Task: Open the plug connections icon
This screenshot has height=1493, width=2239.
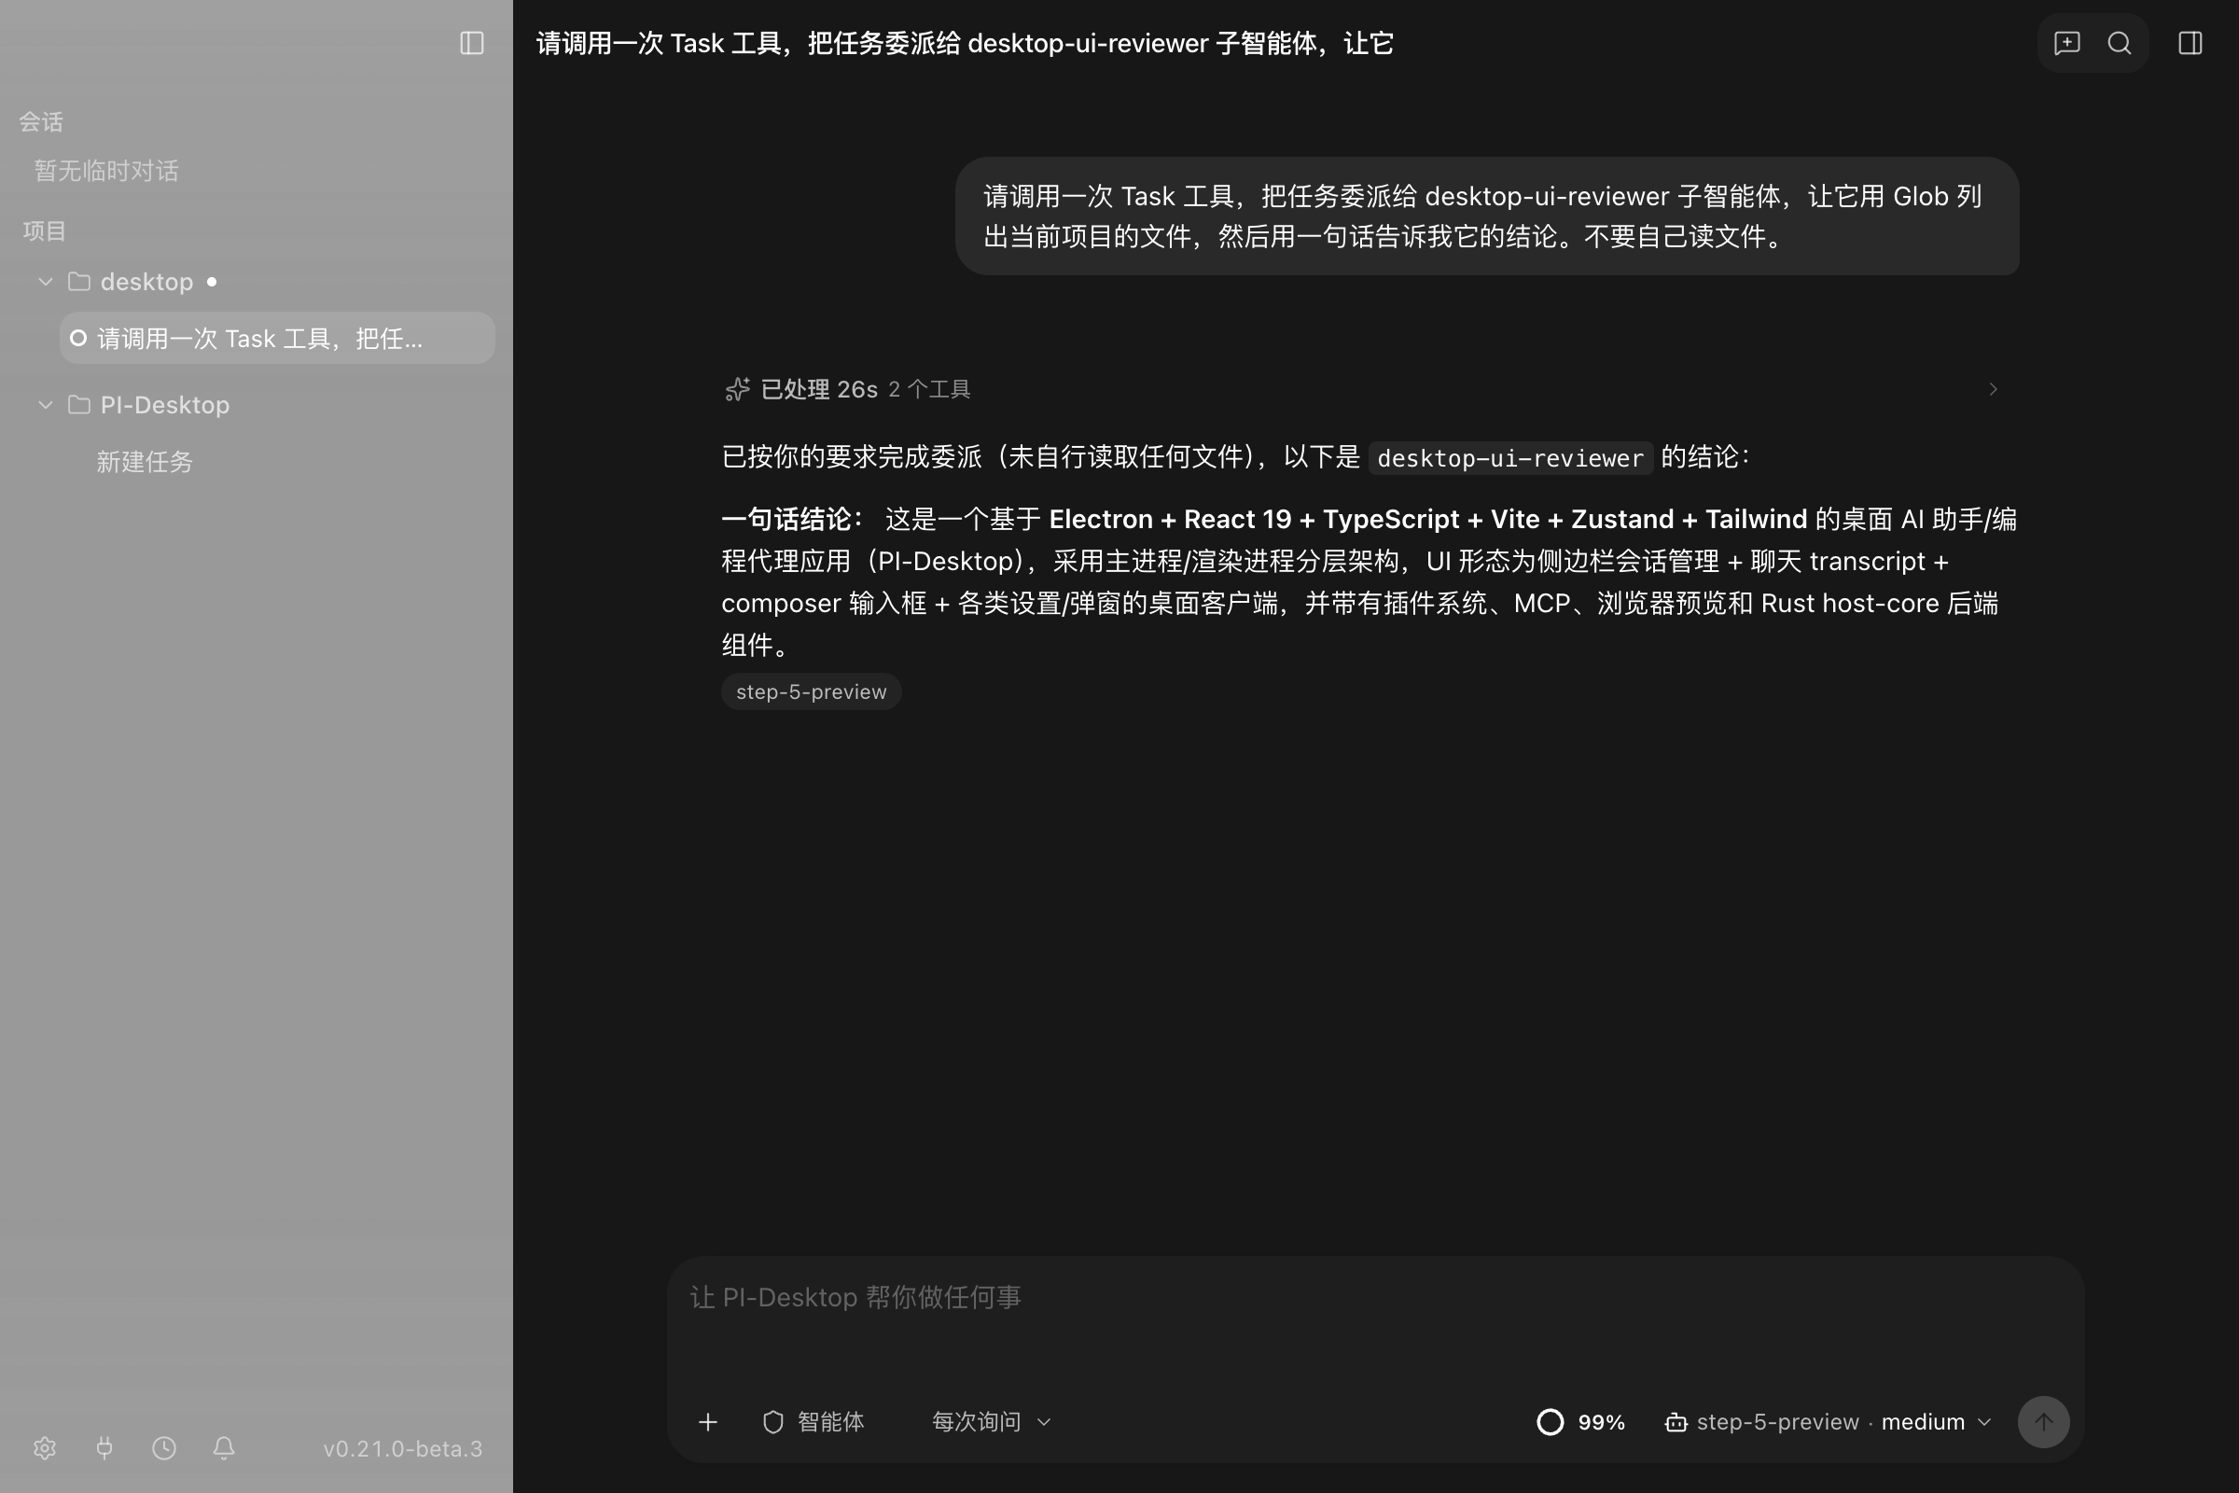Action: (x=104, y=1448)
